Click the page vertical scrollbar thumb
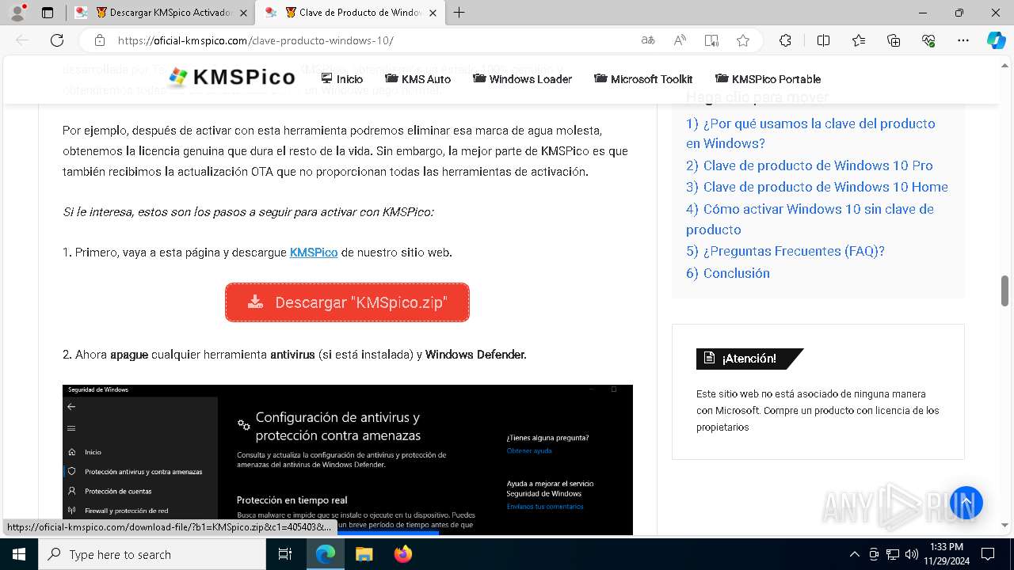Image resolution: width=1014 pixels, height=570 pixels. point(1004,291)
